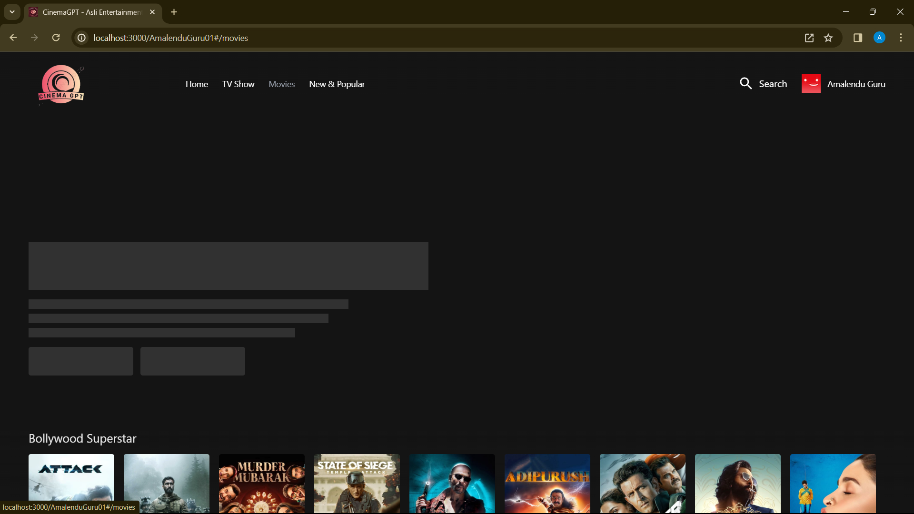Viewport: 914px width, 514px height.
Task: Click the CinemaGPT logo
Action: (61, 85)
